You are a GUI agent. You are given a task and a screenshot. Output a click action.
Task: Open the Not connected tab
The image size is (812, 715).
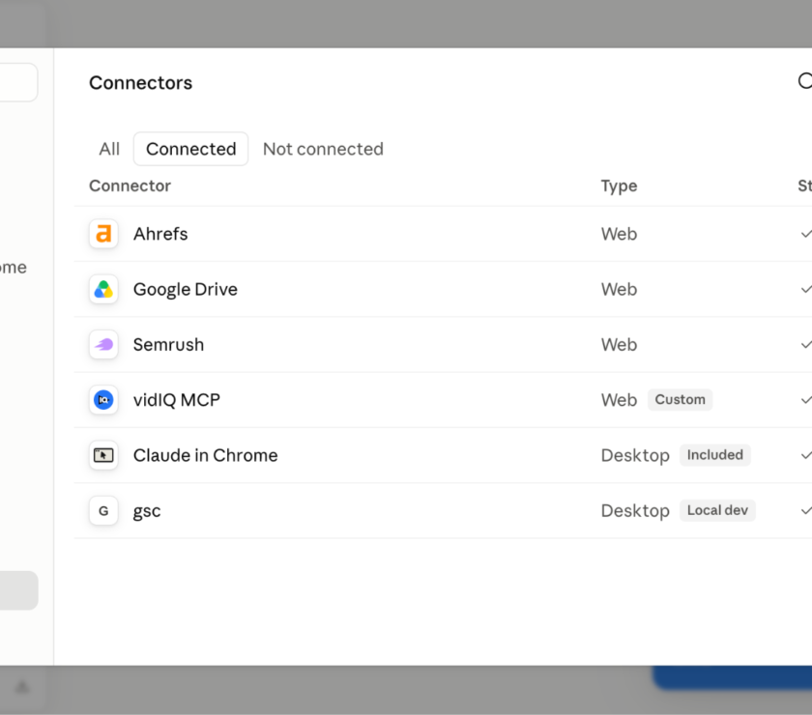(x=323, y=149)
